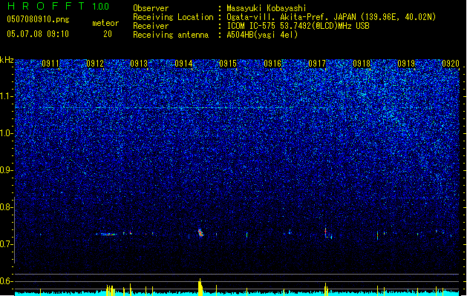
Task: Click the yellow 'meteor' label
Action: coord(105,23)
